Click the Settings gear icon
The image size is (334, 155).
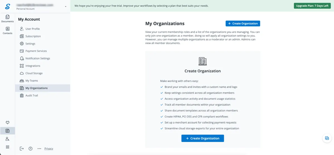[x=22, y=44]
